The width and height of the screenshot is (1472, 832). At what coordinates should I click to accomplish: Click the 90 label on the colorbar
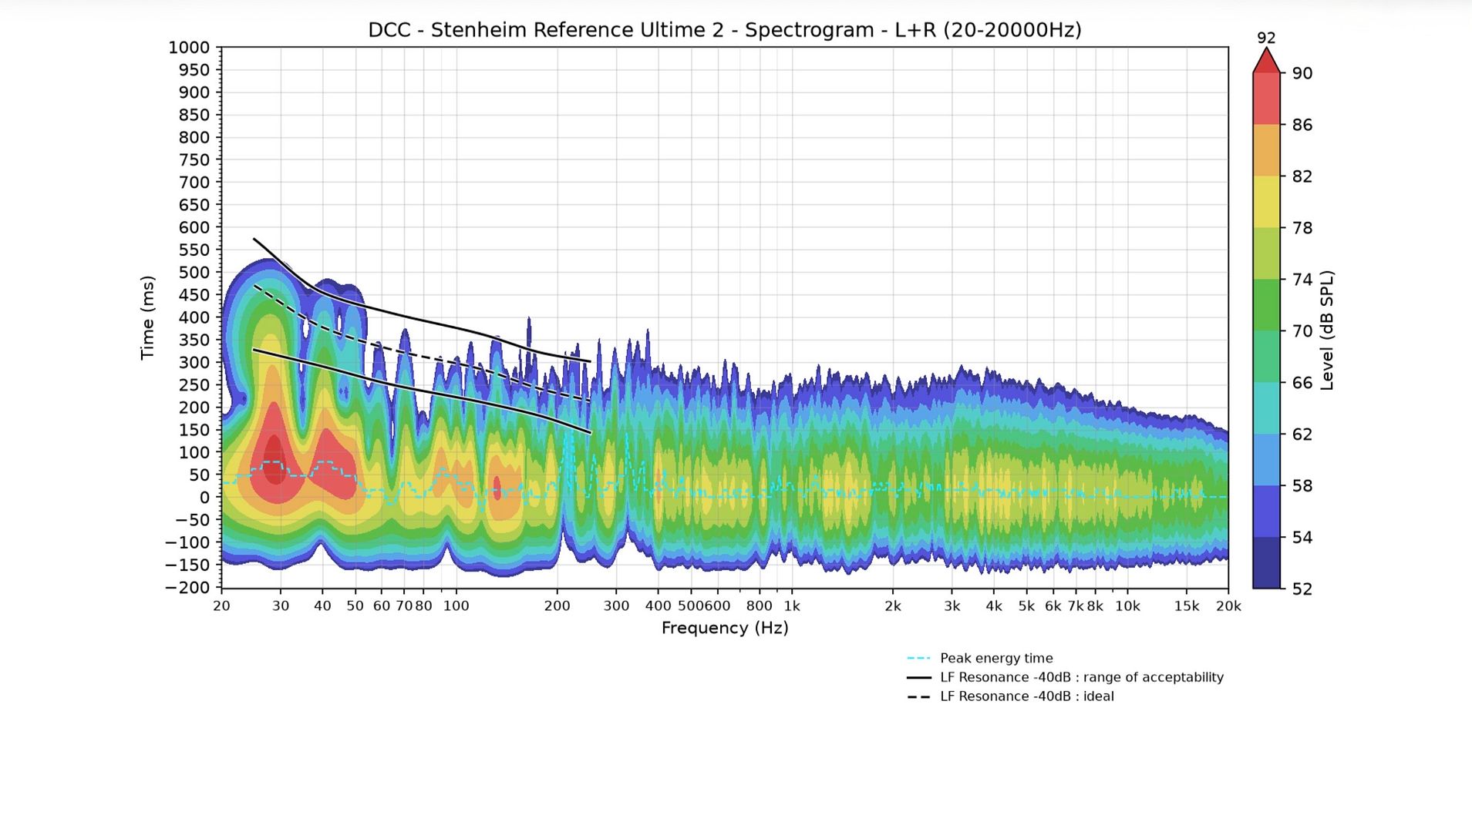coord(1302,73)
